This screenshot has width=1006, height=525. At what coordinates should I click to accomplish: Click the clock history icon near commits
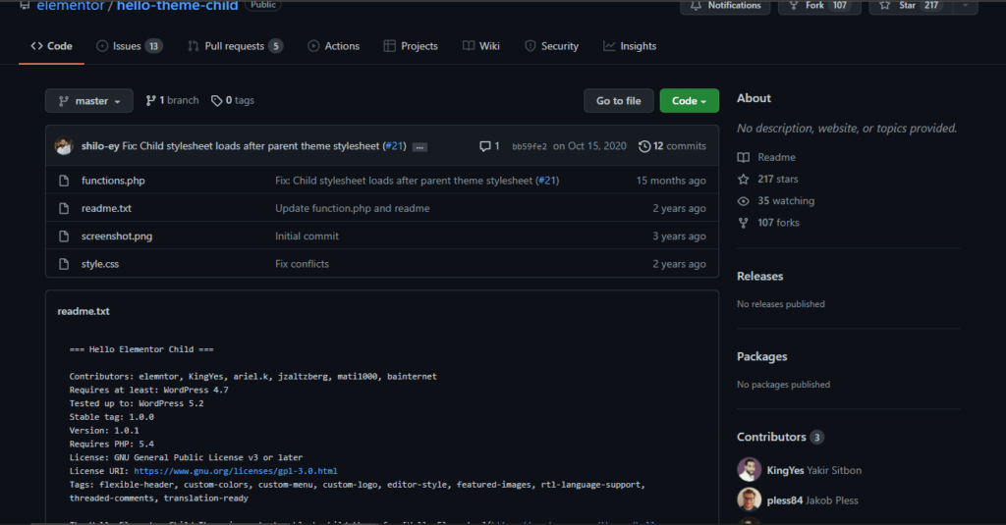644,146
